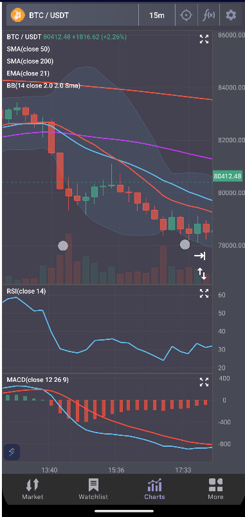Select the SMA(close 200) indicator label

tap(30, 61)
